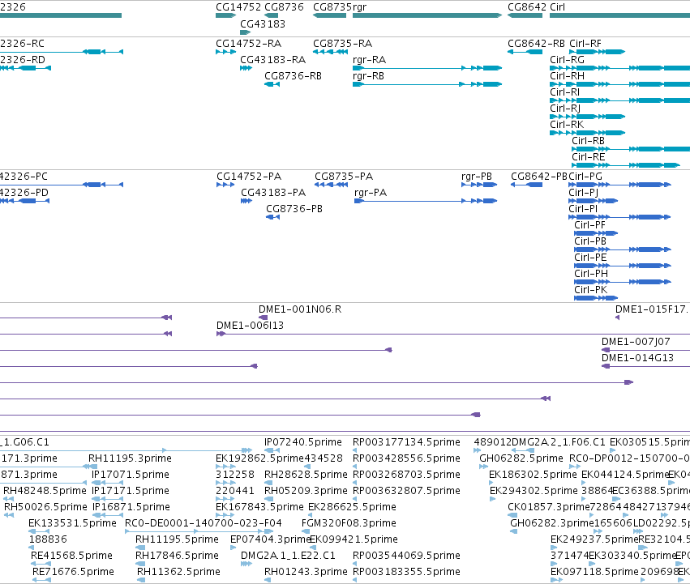Image resolution: width=690 pixels, height=584 pixels.
Task: Open EST GH06282.5prime label
Action: [x=521, y=458]
